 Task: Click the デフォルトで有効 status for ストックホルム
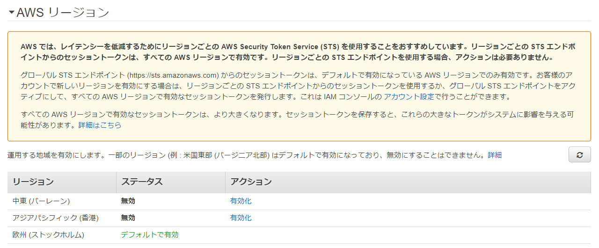(x=150, y=235)
